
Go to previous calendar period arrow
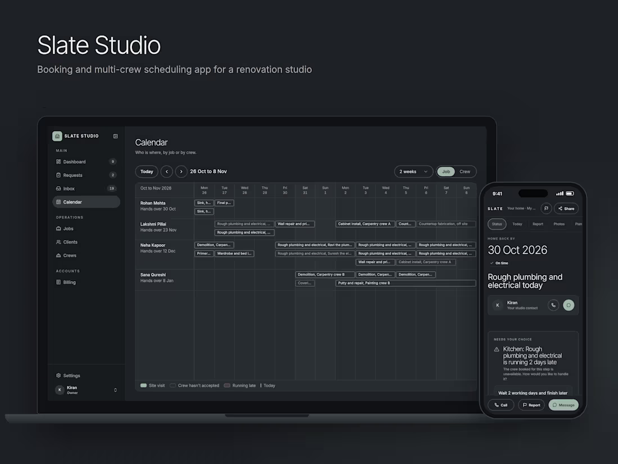(x=167, y=172)
